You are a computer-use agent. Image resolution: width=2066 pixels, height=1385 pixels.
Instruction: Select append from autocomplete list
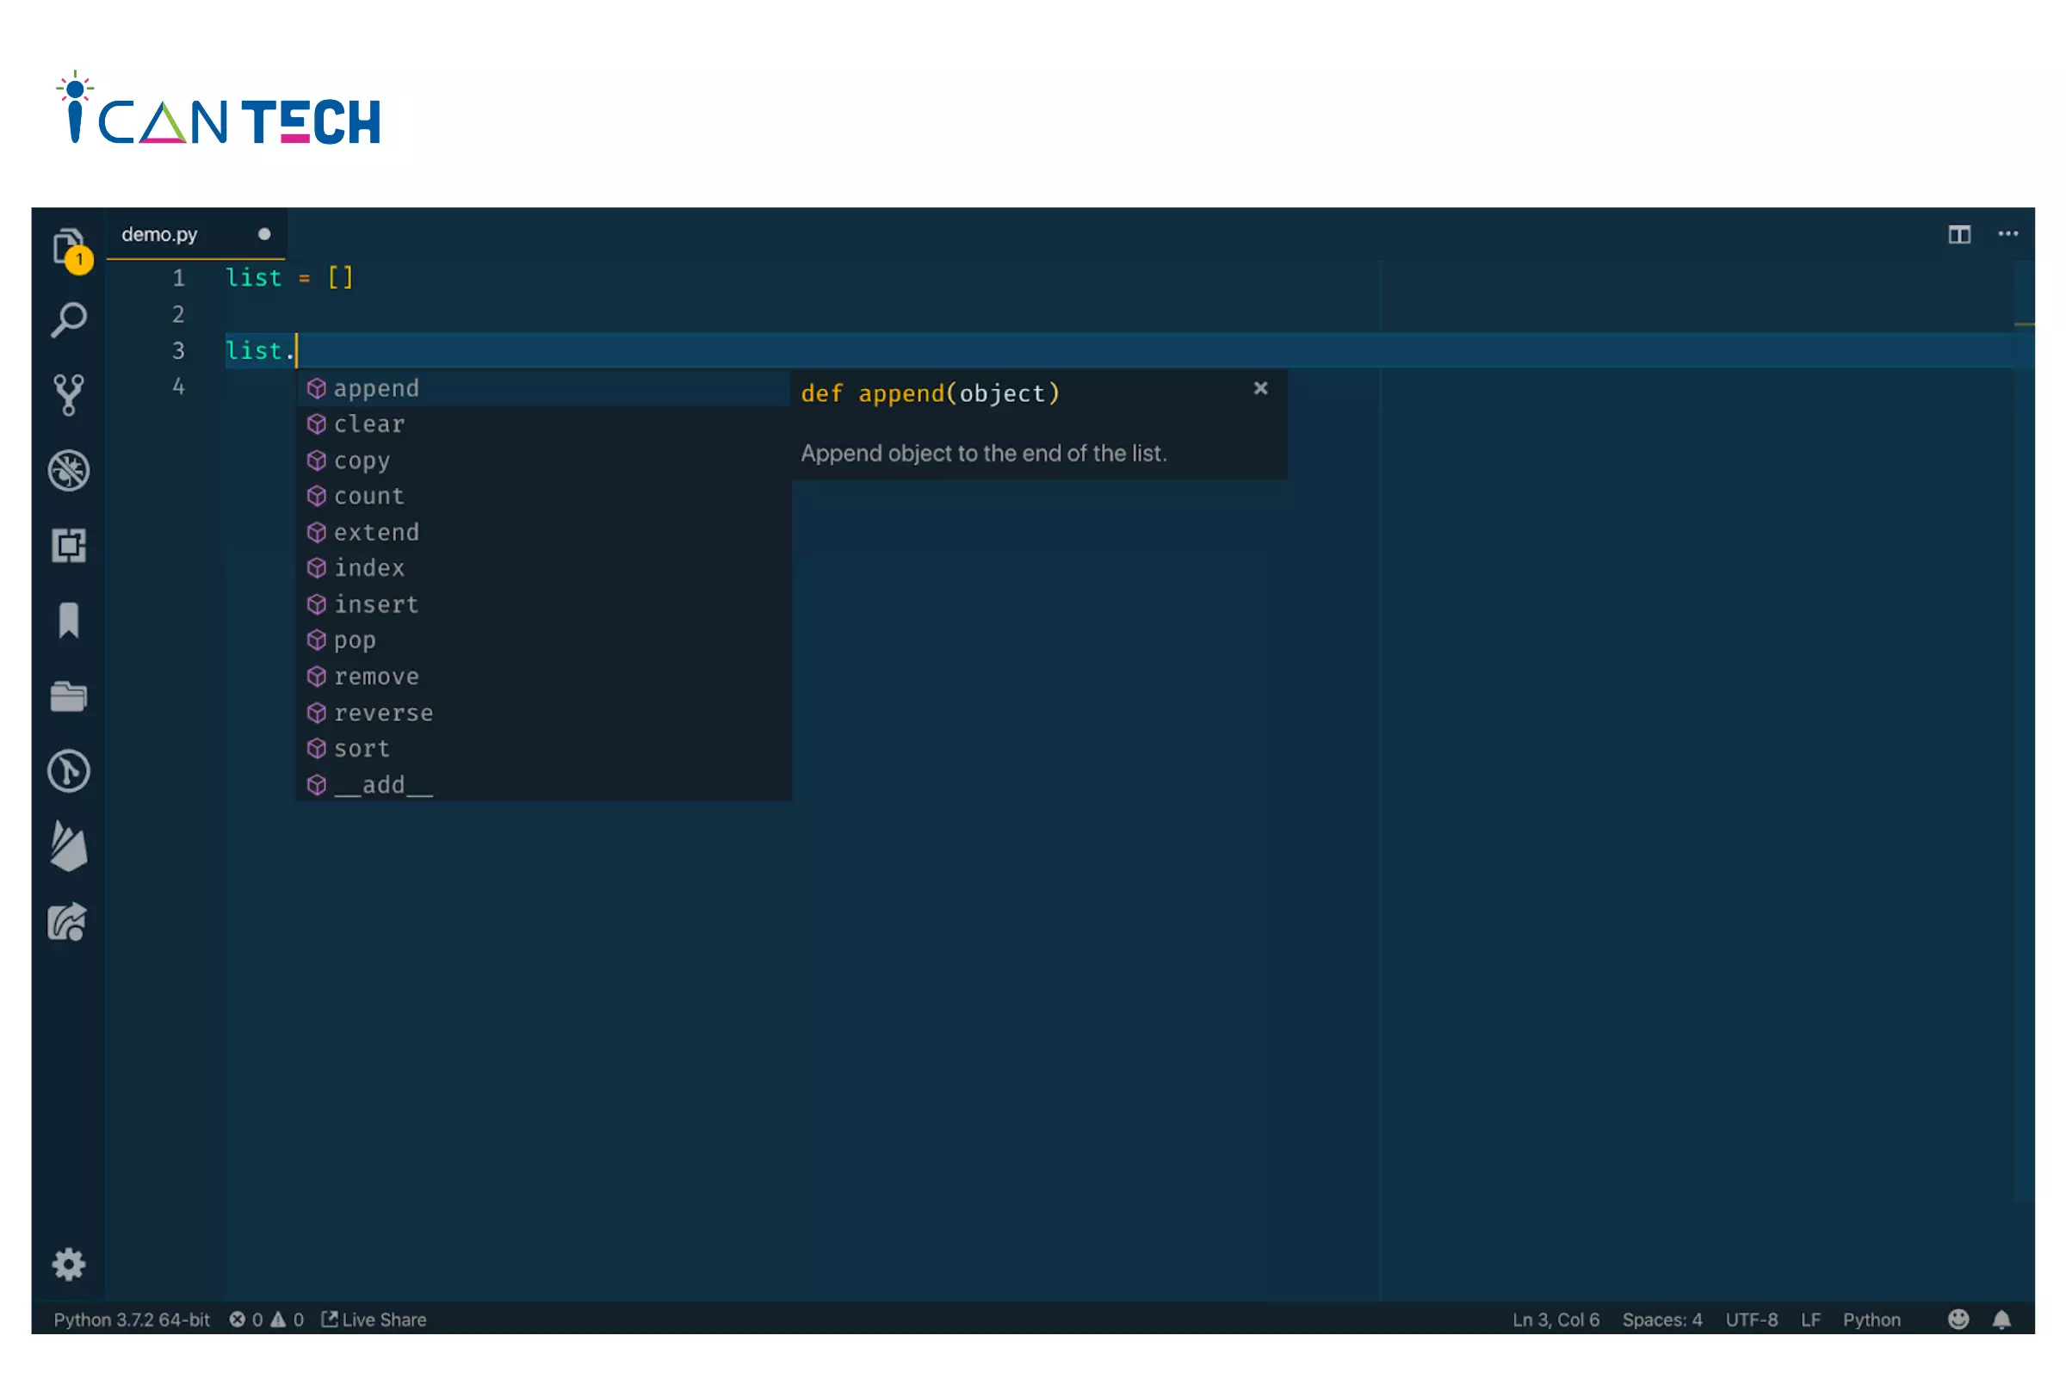tap(377, 386)
